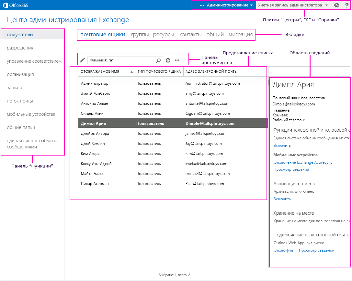Select the Димпл Ария row

[x=173, y=124]
